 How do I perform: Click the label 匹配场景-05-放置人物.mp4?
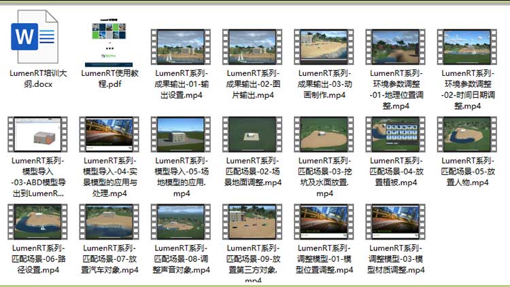click(468, 172)
